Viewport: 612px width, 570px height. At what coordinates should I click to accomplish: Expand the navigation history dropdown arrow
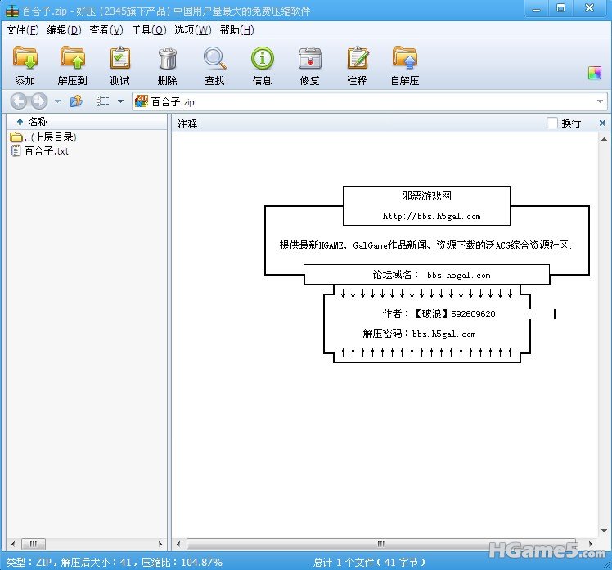point(57,102)
